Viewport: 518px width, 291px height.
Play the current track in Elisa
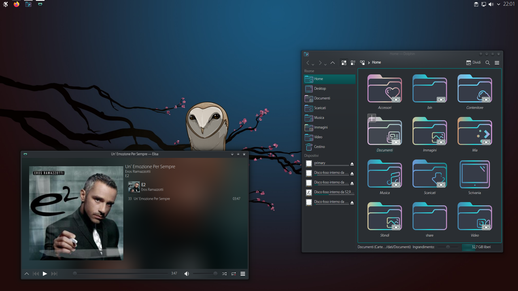(x=45, y=274)
